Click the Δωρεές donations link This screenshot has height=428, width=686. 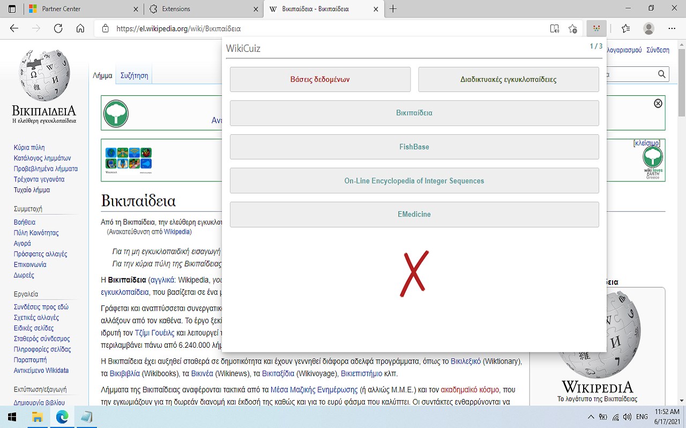pyautogui.click(x=24, y=275)
